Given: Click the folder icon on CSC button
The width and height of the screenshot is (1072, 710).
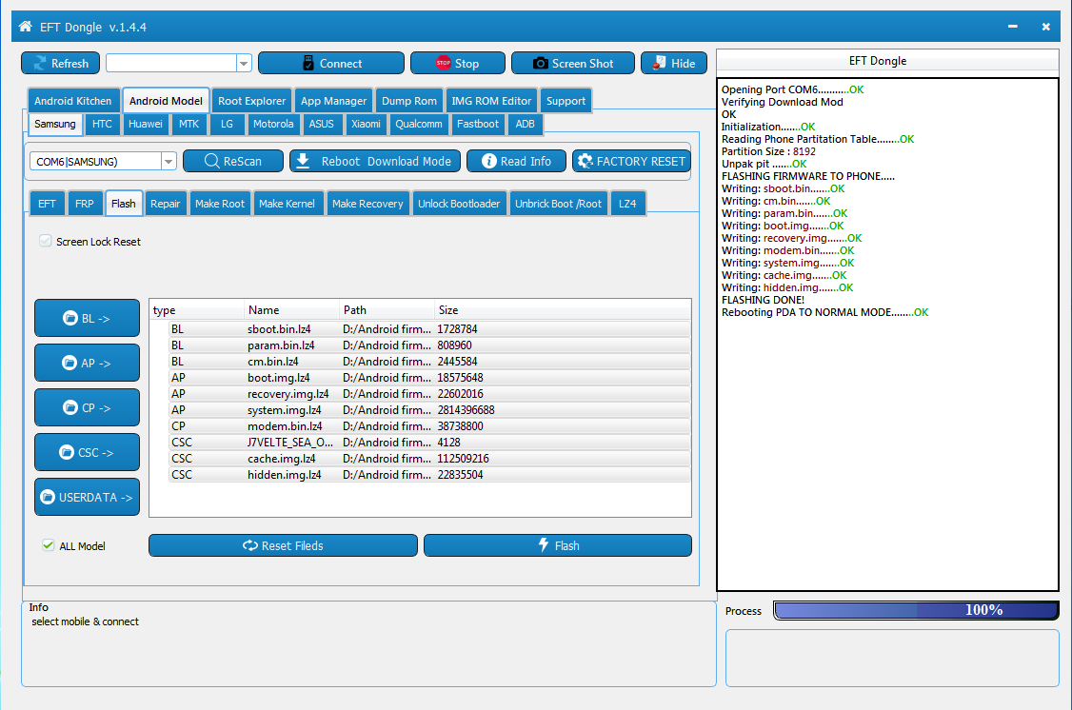Looking at the screenshot, I should click(x=67, y=452).
